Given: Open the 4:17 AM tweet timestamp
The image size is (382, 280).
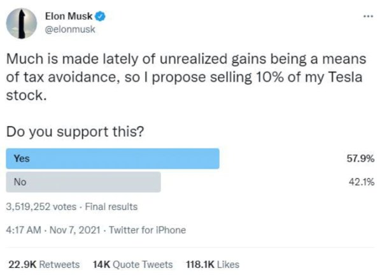Looking at the screenshot, I should (x=22, y=230).
